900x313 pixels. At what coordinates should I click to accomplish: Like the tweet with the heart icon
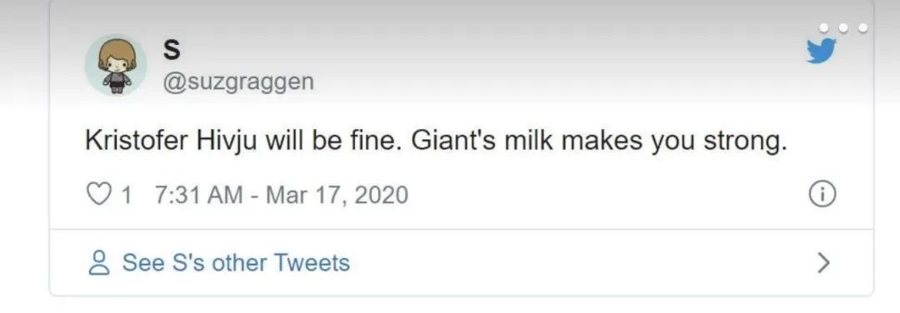click(x=97, y=195)
